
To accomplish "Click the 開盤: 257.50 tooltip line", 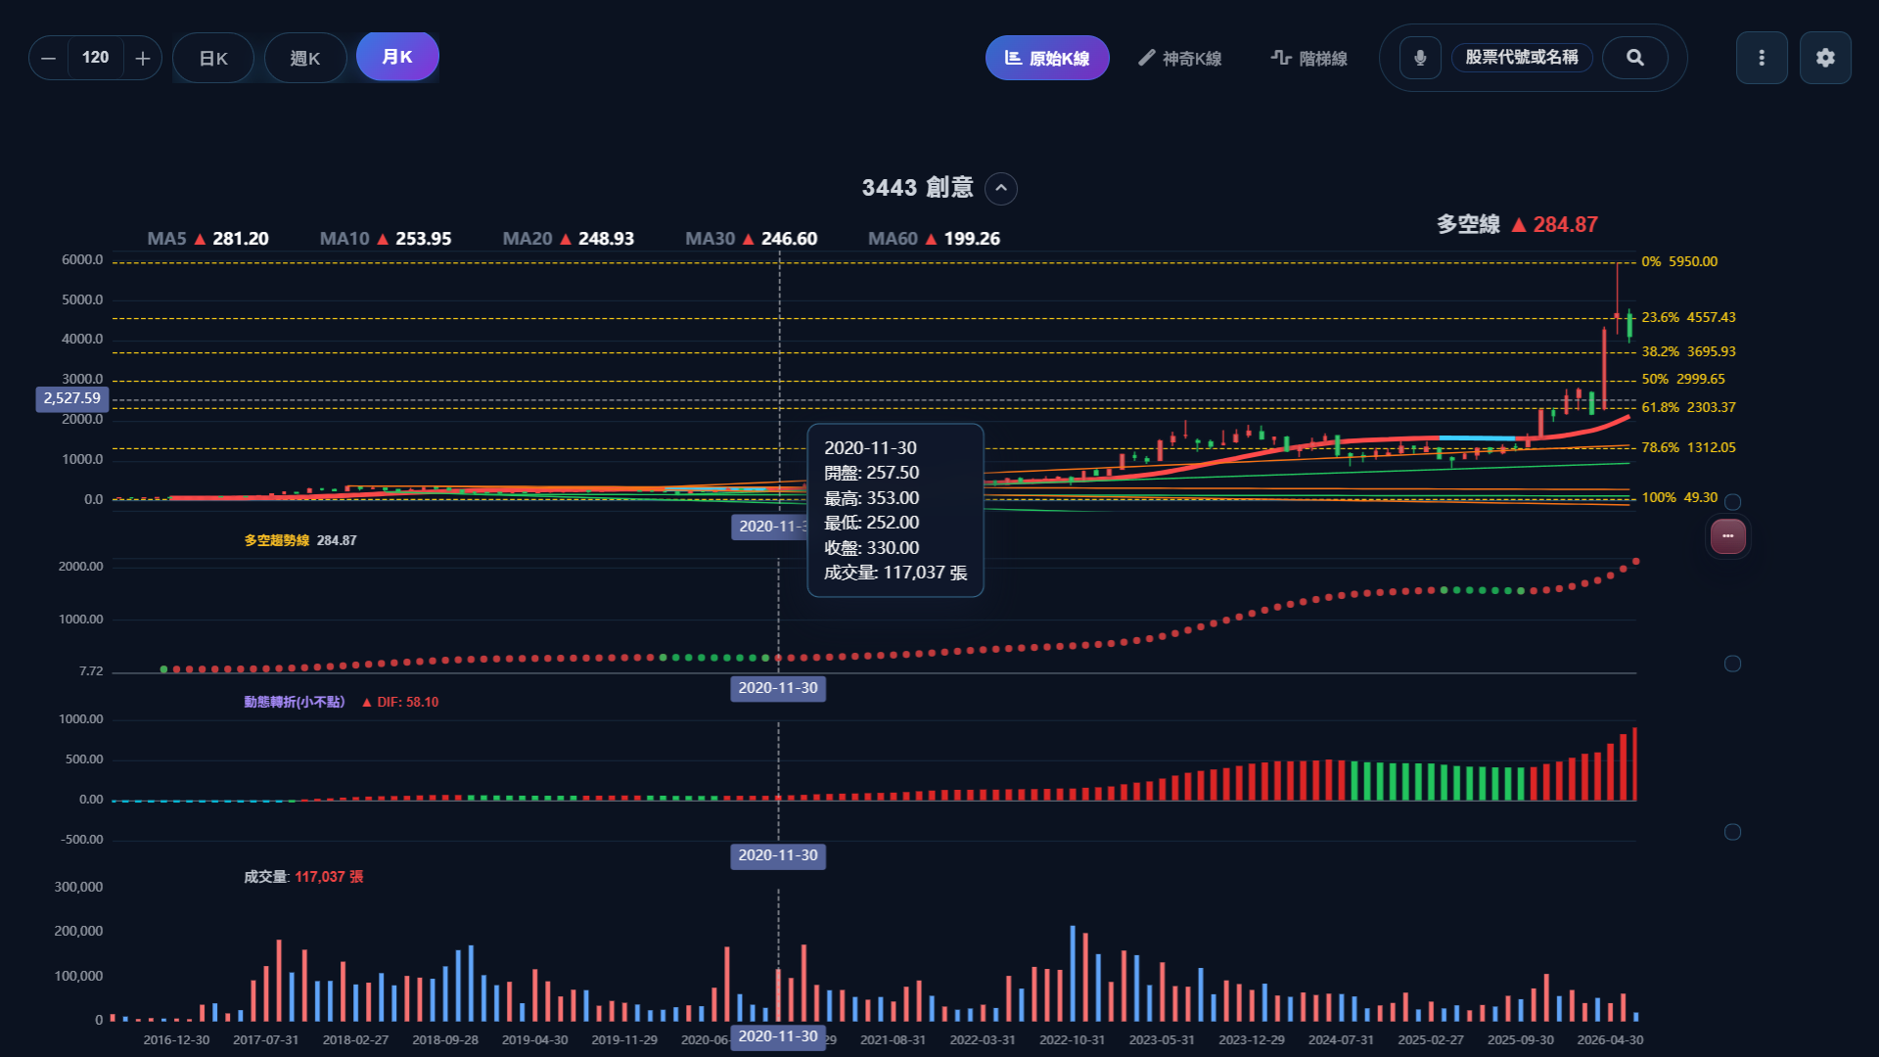I will (x=872, y=473).
